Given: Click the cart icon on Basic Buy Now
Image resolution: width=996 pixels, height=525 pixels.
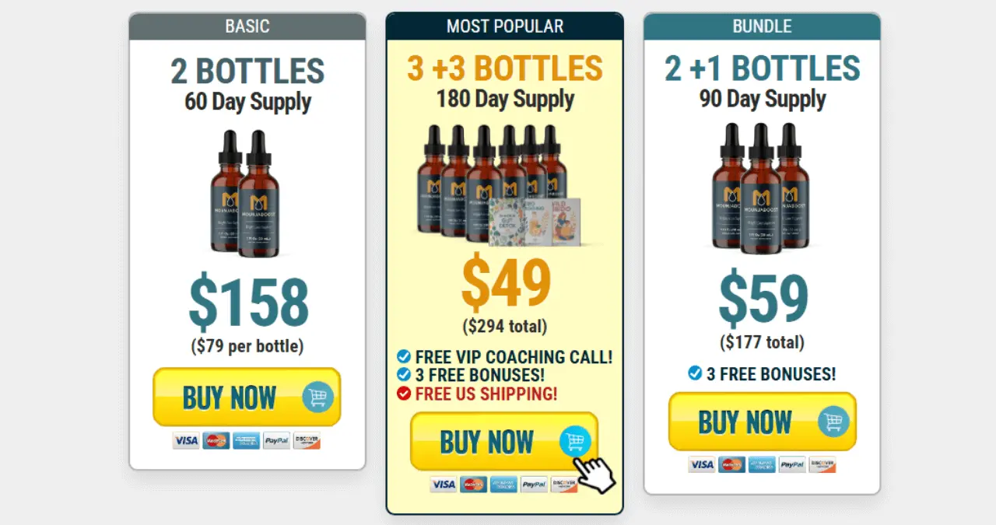Looking at the screenshot, I should [318, 397].
